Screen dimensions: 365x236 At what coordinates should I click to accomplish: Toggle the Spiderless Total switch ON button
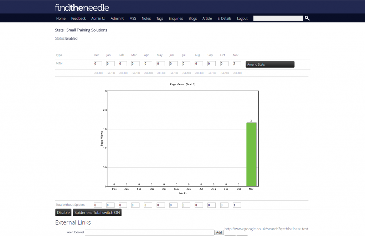point(97,212)
